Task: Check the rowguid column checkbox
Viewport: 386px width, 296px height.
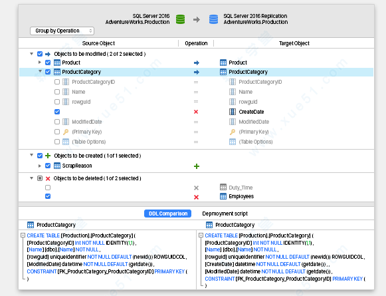Action: [x=57, y=102]
